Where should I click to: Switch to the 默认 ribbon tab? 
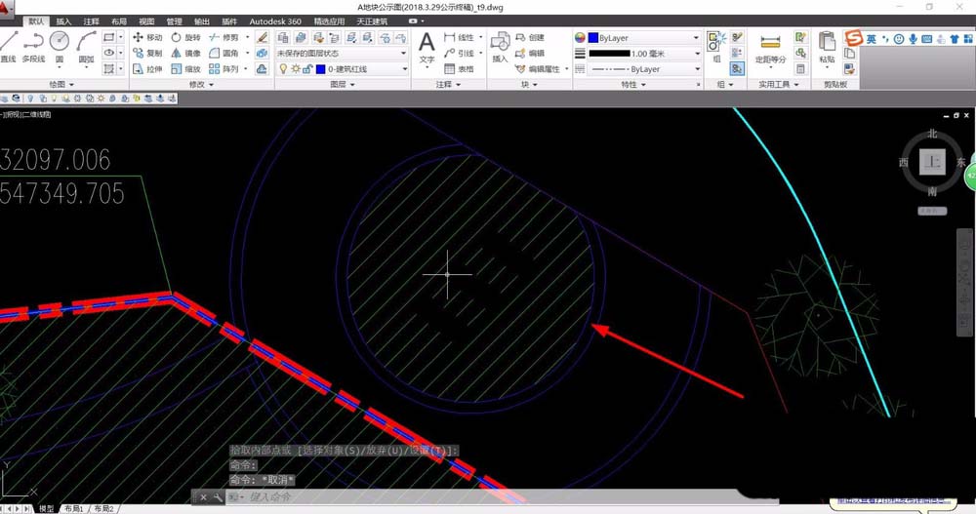click(x=36, y=21)
